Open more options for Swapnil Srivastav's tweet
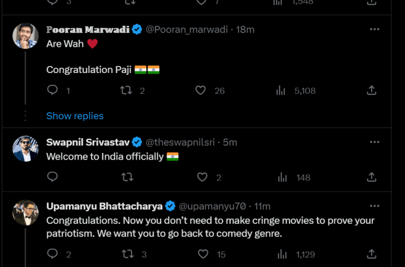 (x=374, y=142)
